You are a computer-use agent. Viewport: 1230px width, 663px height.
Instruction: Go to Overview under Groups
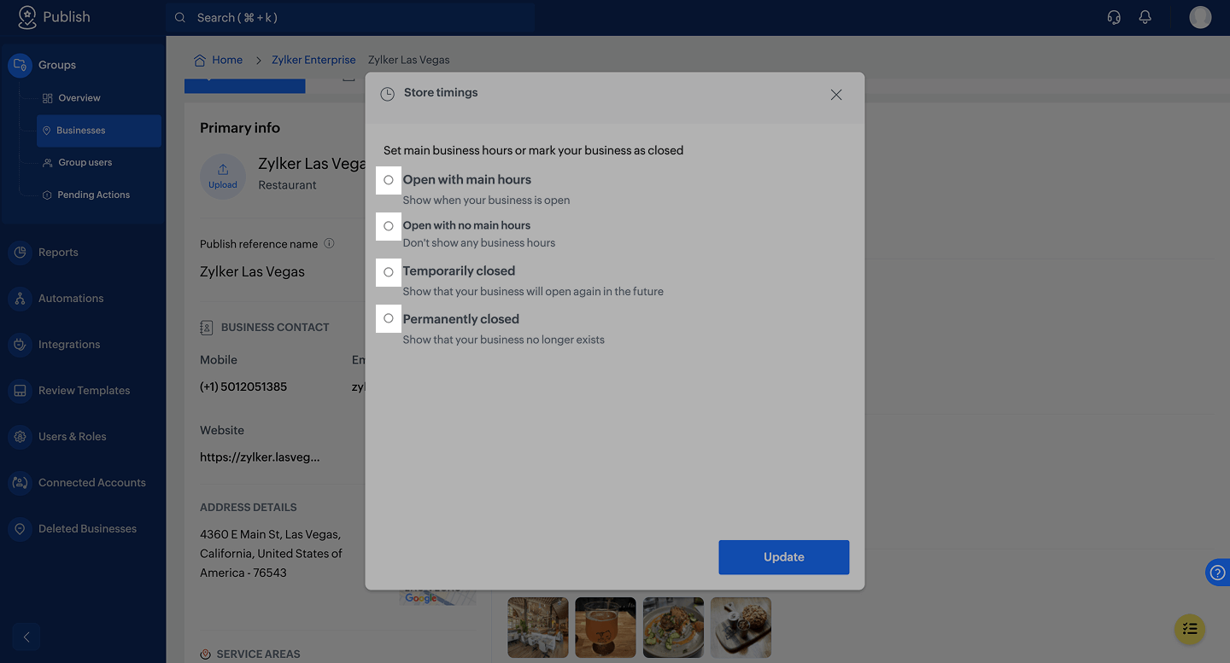[79, 98]
